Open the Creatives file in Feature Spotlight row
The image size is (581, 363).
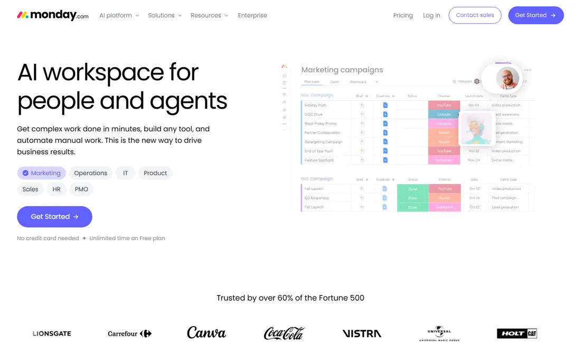point(385,160)
